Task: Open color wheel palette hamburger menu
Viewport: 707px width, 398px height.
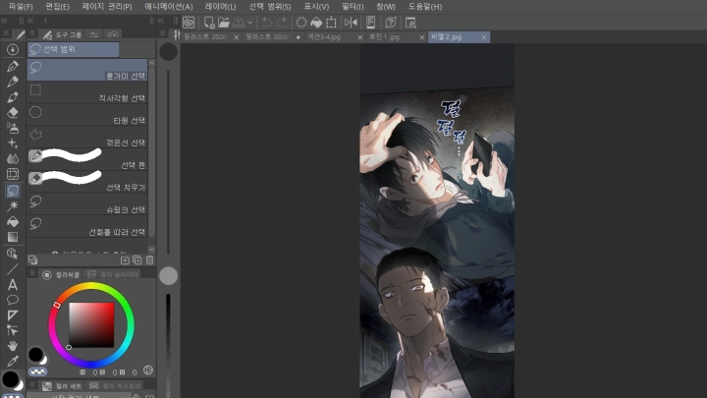Action: point(32,273)
